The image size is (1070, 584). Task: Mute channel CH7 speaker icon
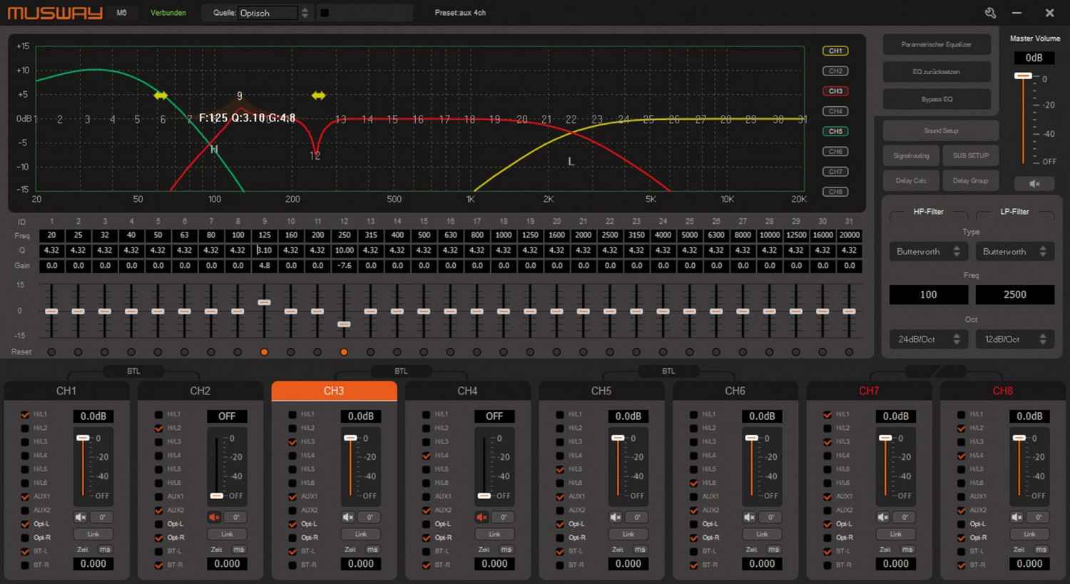(883, 517)
